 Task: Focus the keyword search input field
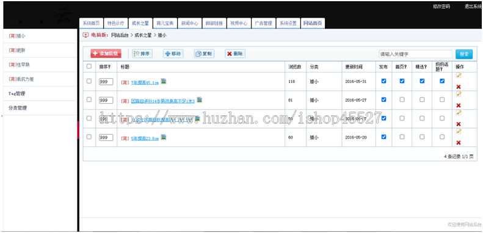tap(416, 54)
